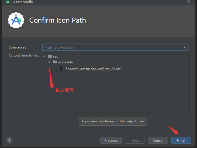Select the res label in output tree
The height and width of the screenshot is (148, 197).
(55, 56)
